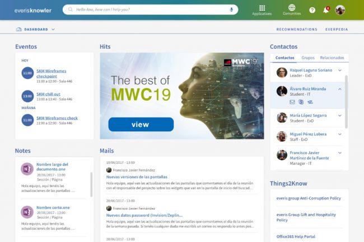
Task: Open Office365 Help Portal link
Action: click(x=296, y=236)
